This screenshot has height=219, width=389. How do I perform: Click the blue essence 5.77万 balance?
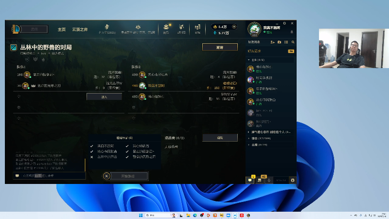221,33
